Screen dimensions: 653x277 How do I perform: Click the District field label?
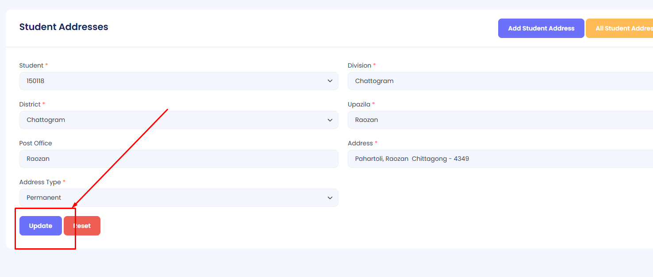[30, 104]
